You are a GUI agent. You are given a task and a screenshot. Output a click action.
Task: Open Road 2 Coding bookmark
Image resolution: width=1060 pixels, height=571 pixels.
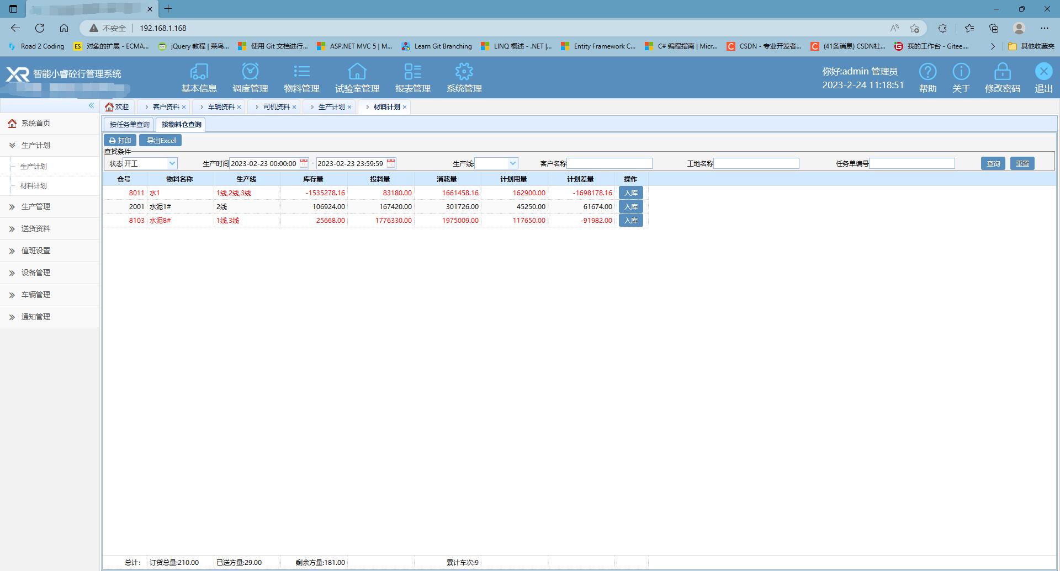coord(36,46)
